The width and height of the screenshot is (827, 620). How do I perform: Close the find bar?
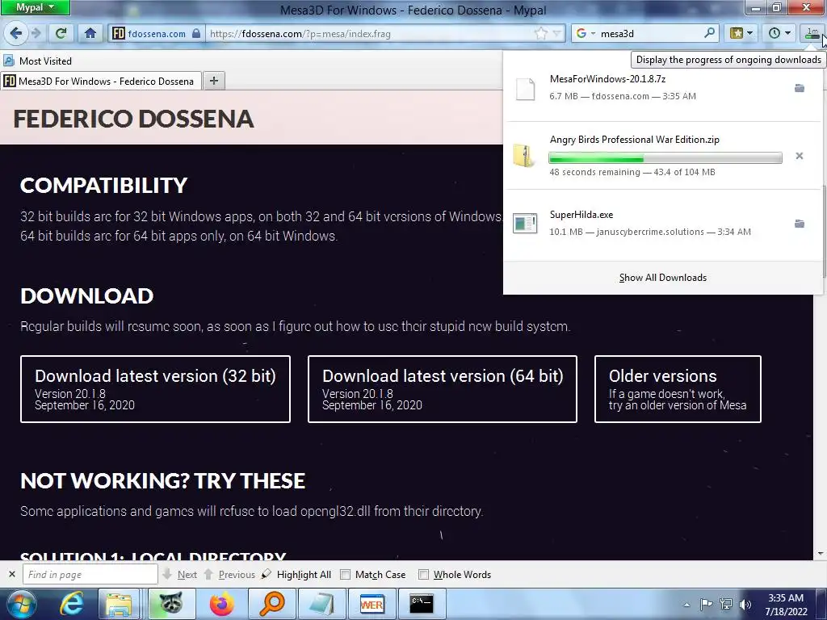coord(12,574)
